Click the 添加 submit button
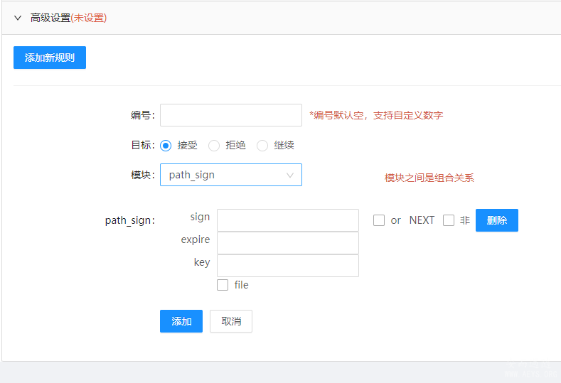 click(x=181, y=321)
